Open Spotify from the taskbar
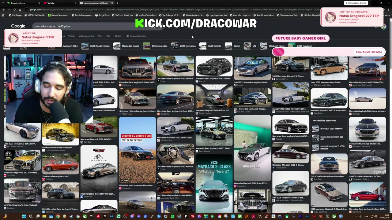The width and height of the screenshot is (392, 220). click(172, 217)
